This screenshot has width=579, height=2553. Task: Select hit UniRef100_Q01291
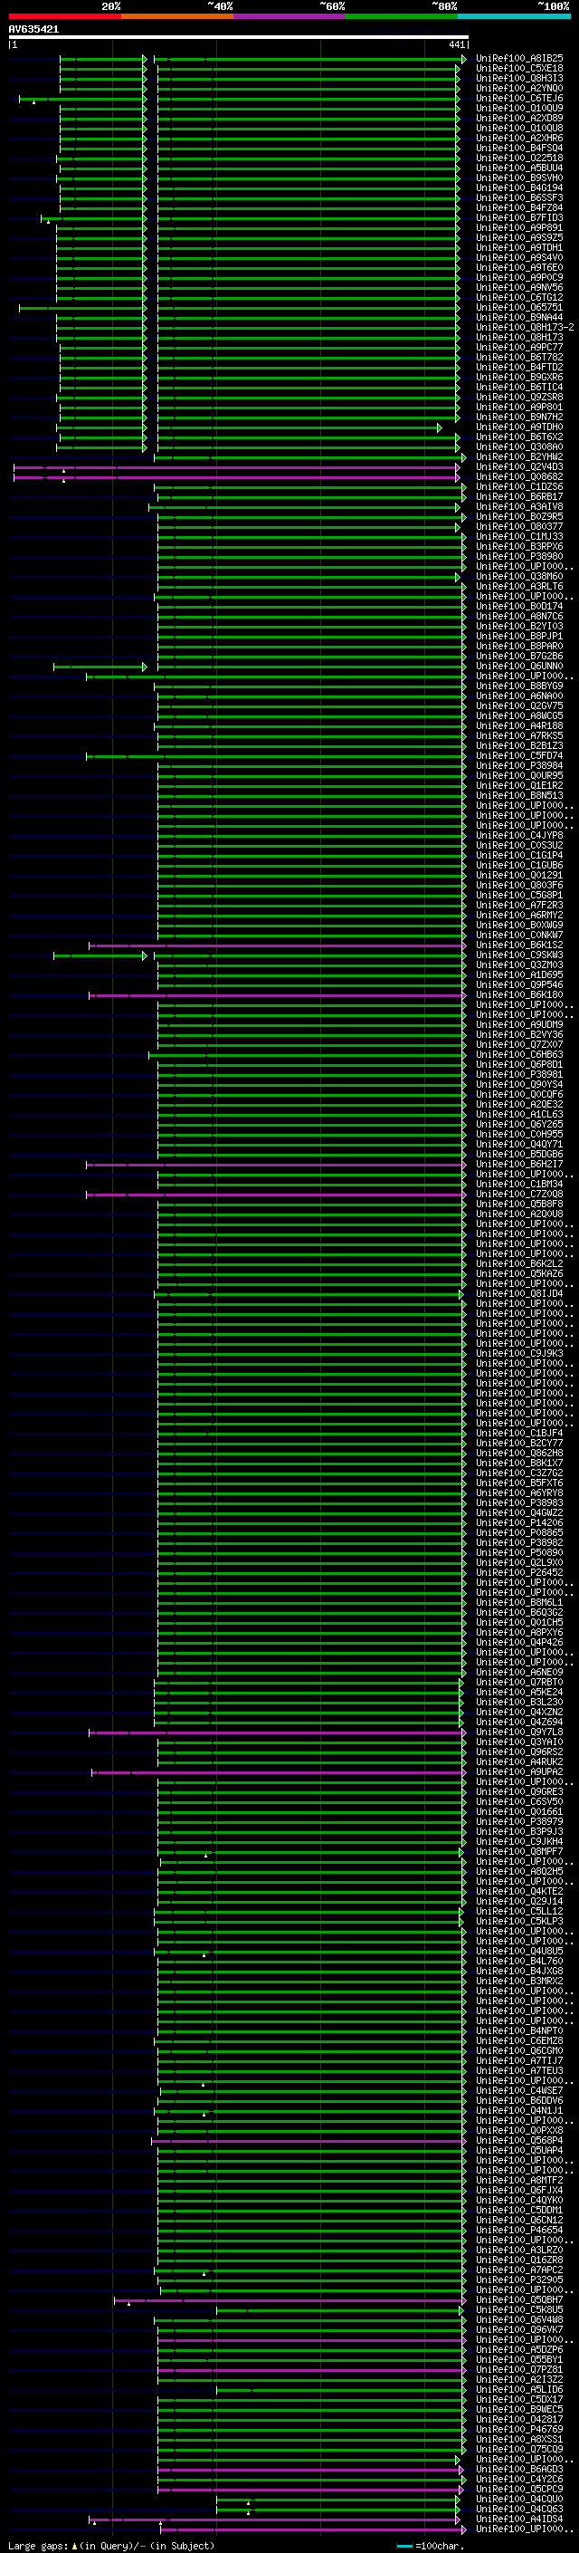[x=518, y=876]
